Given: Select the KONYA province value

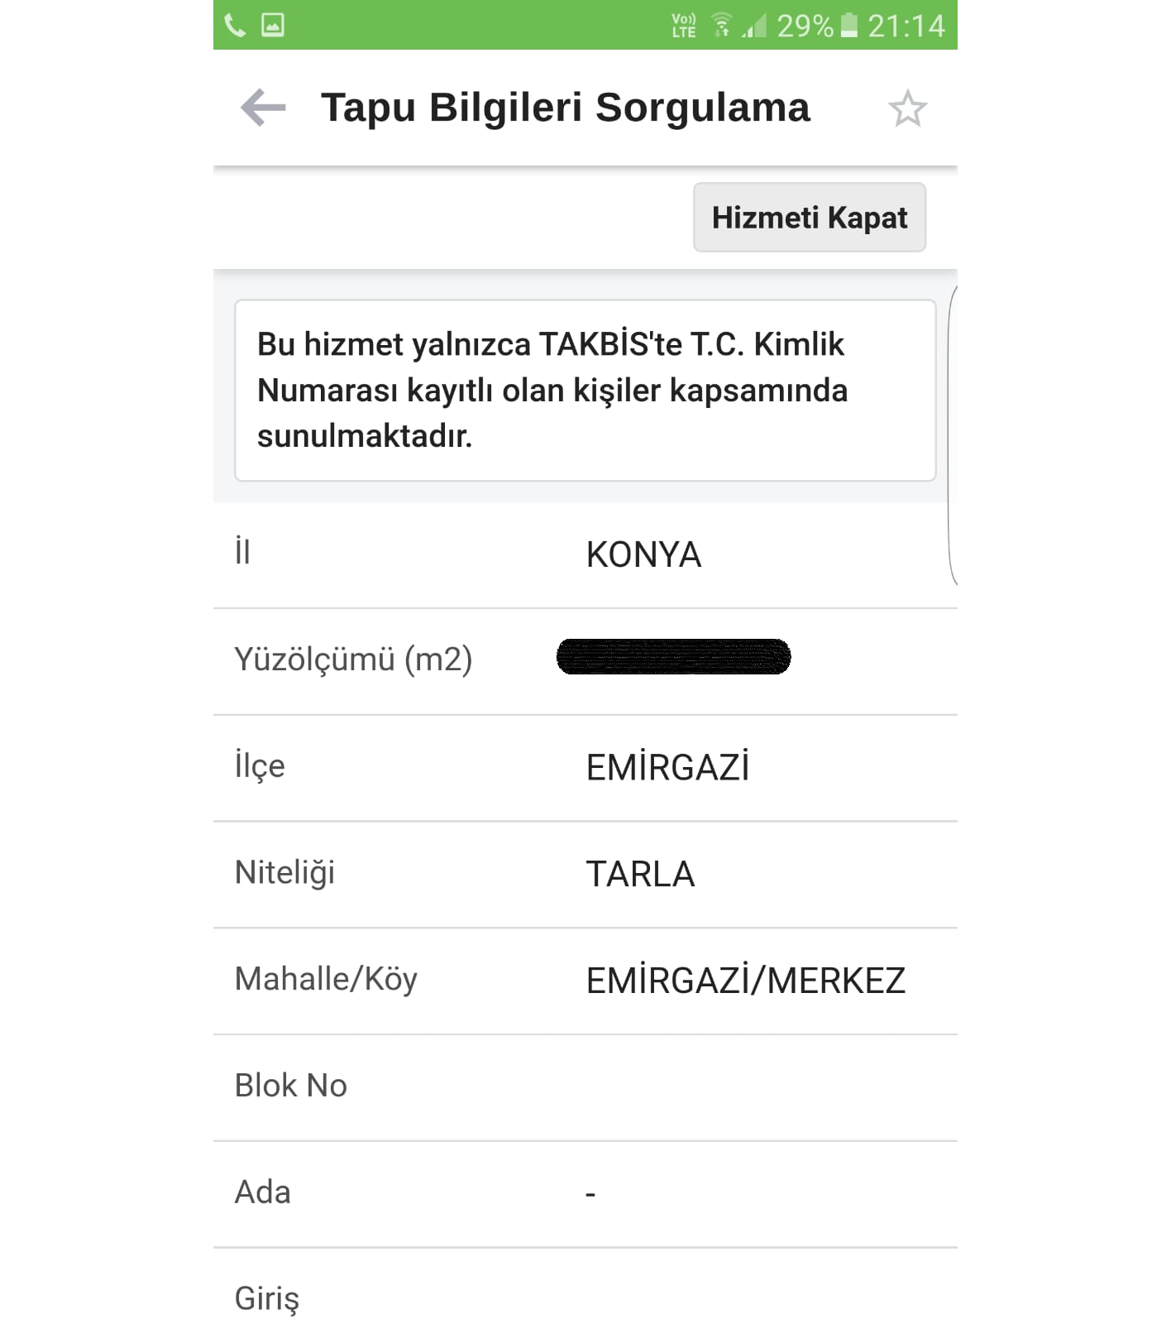Looking at the screenshot, I should [x=643, y=554].
